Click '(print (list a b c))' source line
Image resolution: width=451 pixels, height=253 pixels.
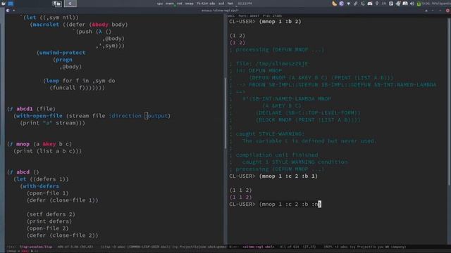[x=48, y=151]
